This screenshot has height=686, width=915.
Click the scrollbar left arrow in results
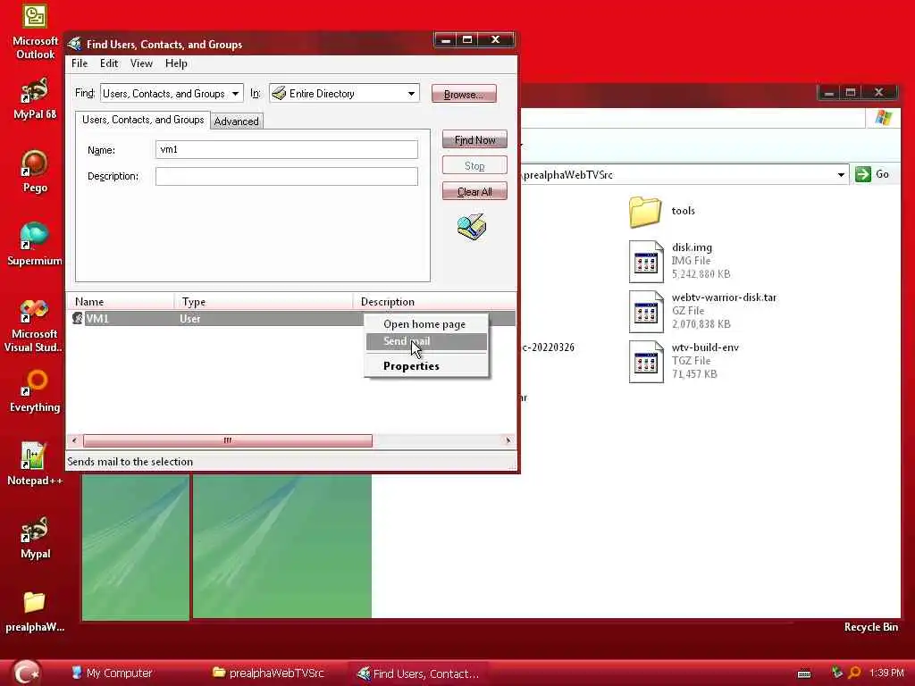tap(74, 440)
